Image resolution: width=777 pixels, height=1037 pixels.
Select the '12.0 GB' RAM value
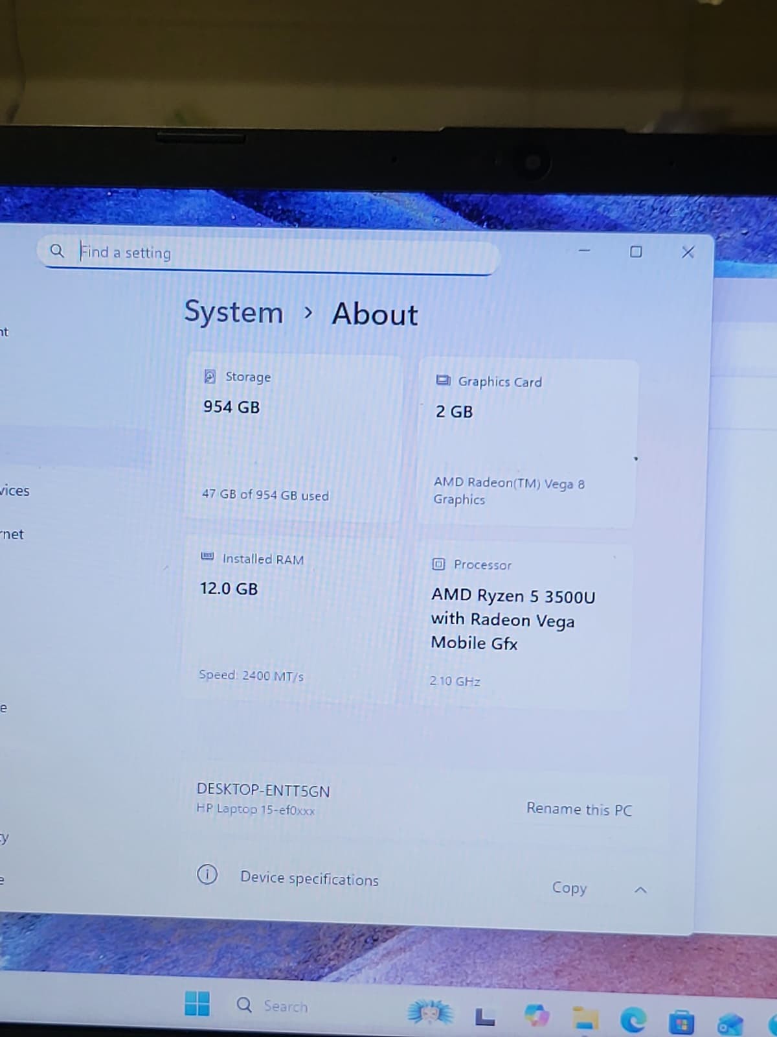pos(229,588)
